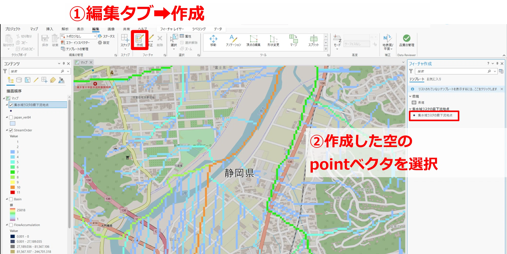Expand the tools gallery more arrow

click(x=326, y=49)
